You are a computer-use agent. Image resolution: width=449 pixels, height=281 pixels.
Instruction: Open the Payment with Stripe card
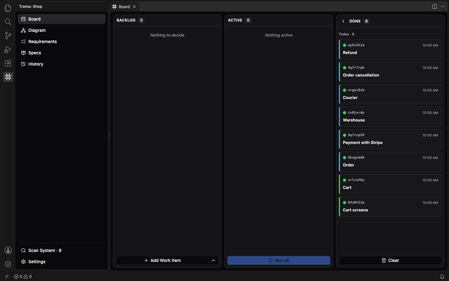pos(390,139)
